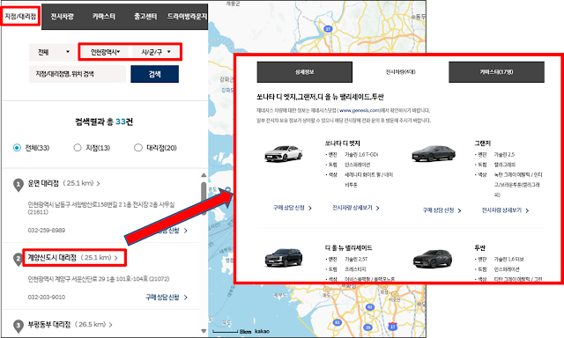The height and width of the screenshot is (338, 564).
Task: Open the 드라이빙라운지 tab
Action: pos(187,17)
